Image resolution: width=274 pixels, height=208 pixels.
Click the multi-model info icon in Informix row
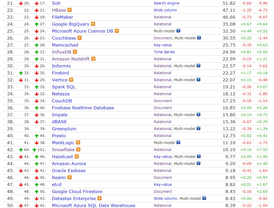pyautogui.click(x=199, y=66)
